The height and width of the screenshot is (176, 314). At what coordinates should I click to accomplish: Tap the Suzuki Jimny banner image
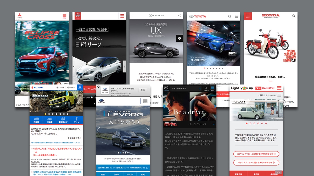(x=56, y=101)
